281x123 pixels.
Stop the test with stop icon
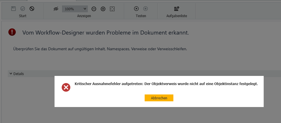(146, 9)
